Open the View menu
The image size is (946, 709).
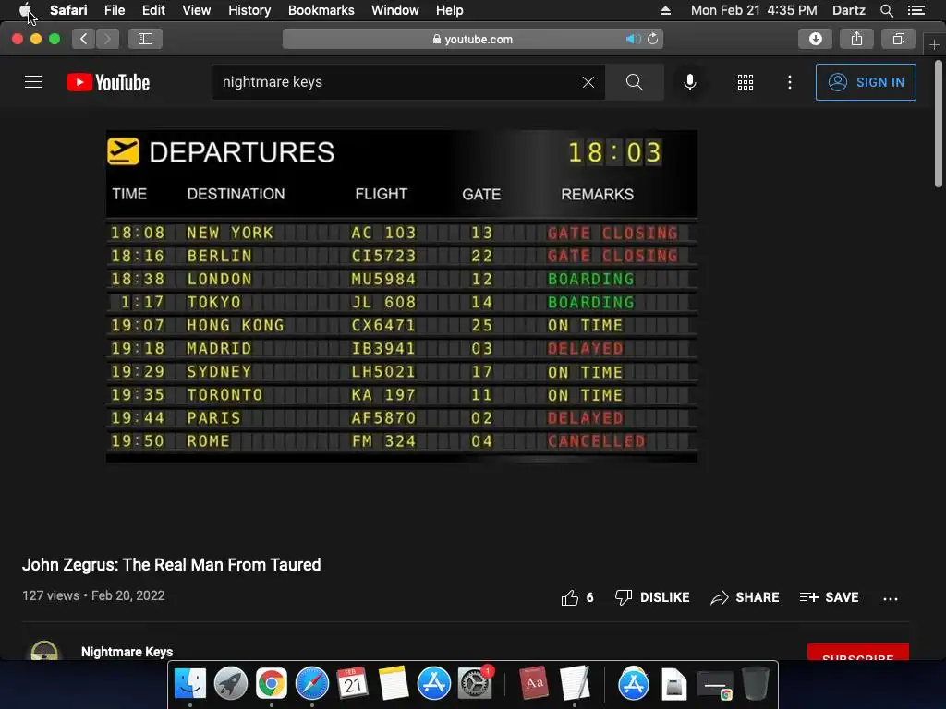click(x=196, y=10)
